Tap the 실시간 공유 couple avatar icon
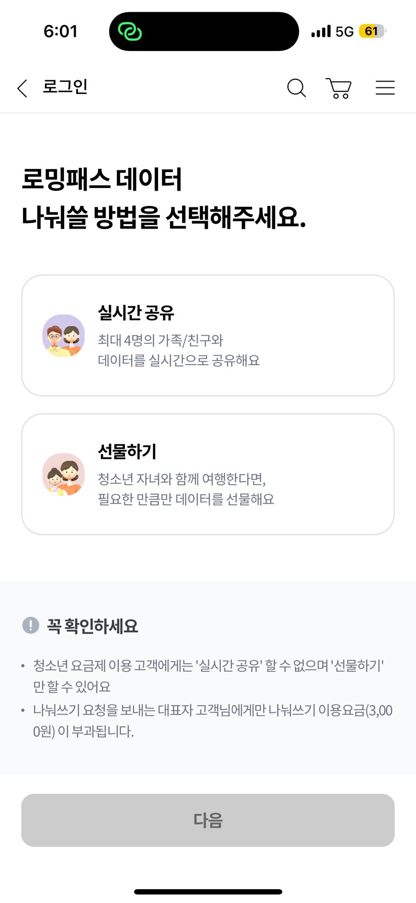 (x=63, y=336)
